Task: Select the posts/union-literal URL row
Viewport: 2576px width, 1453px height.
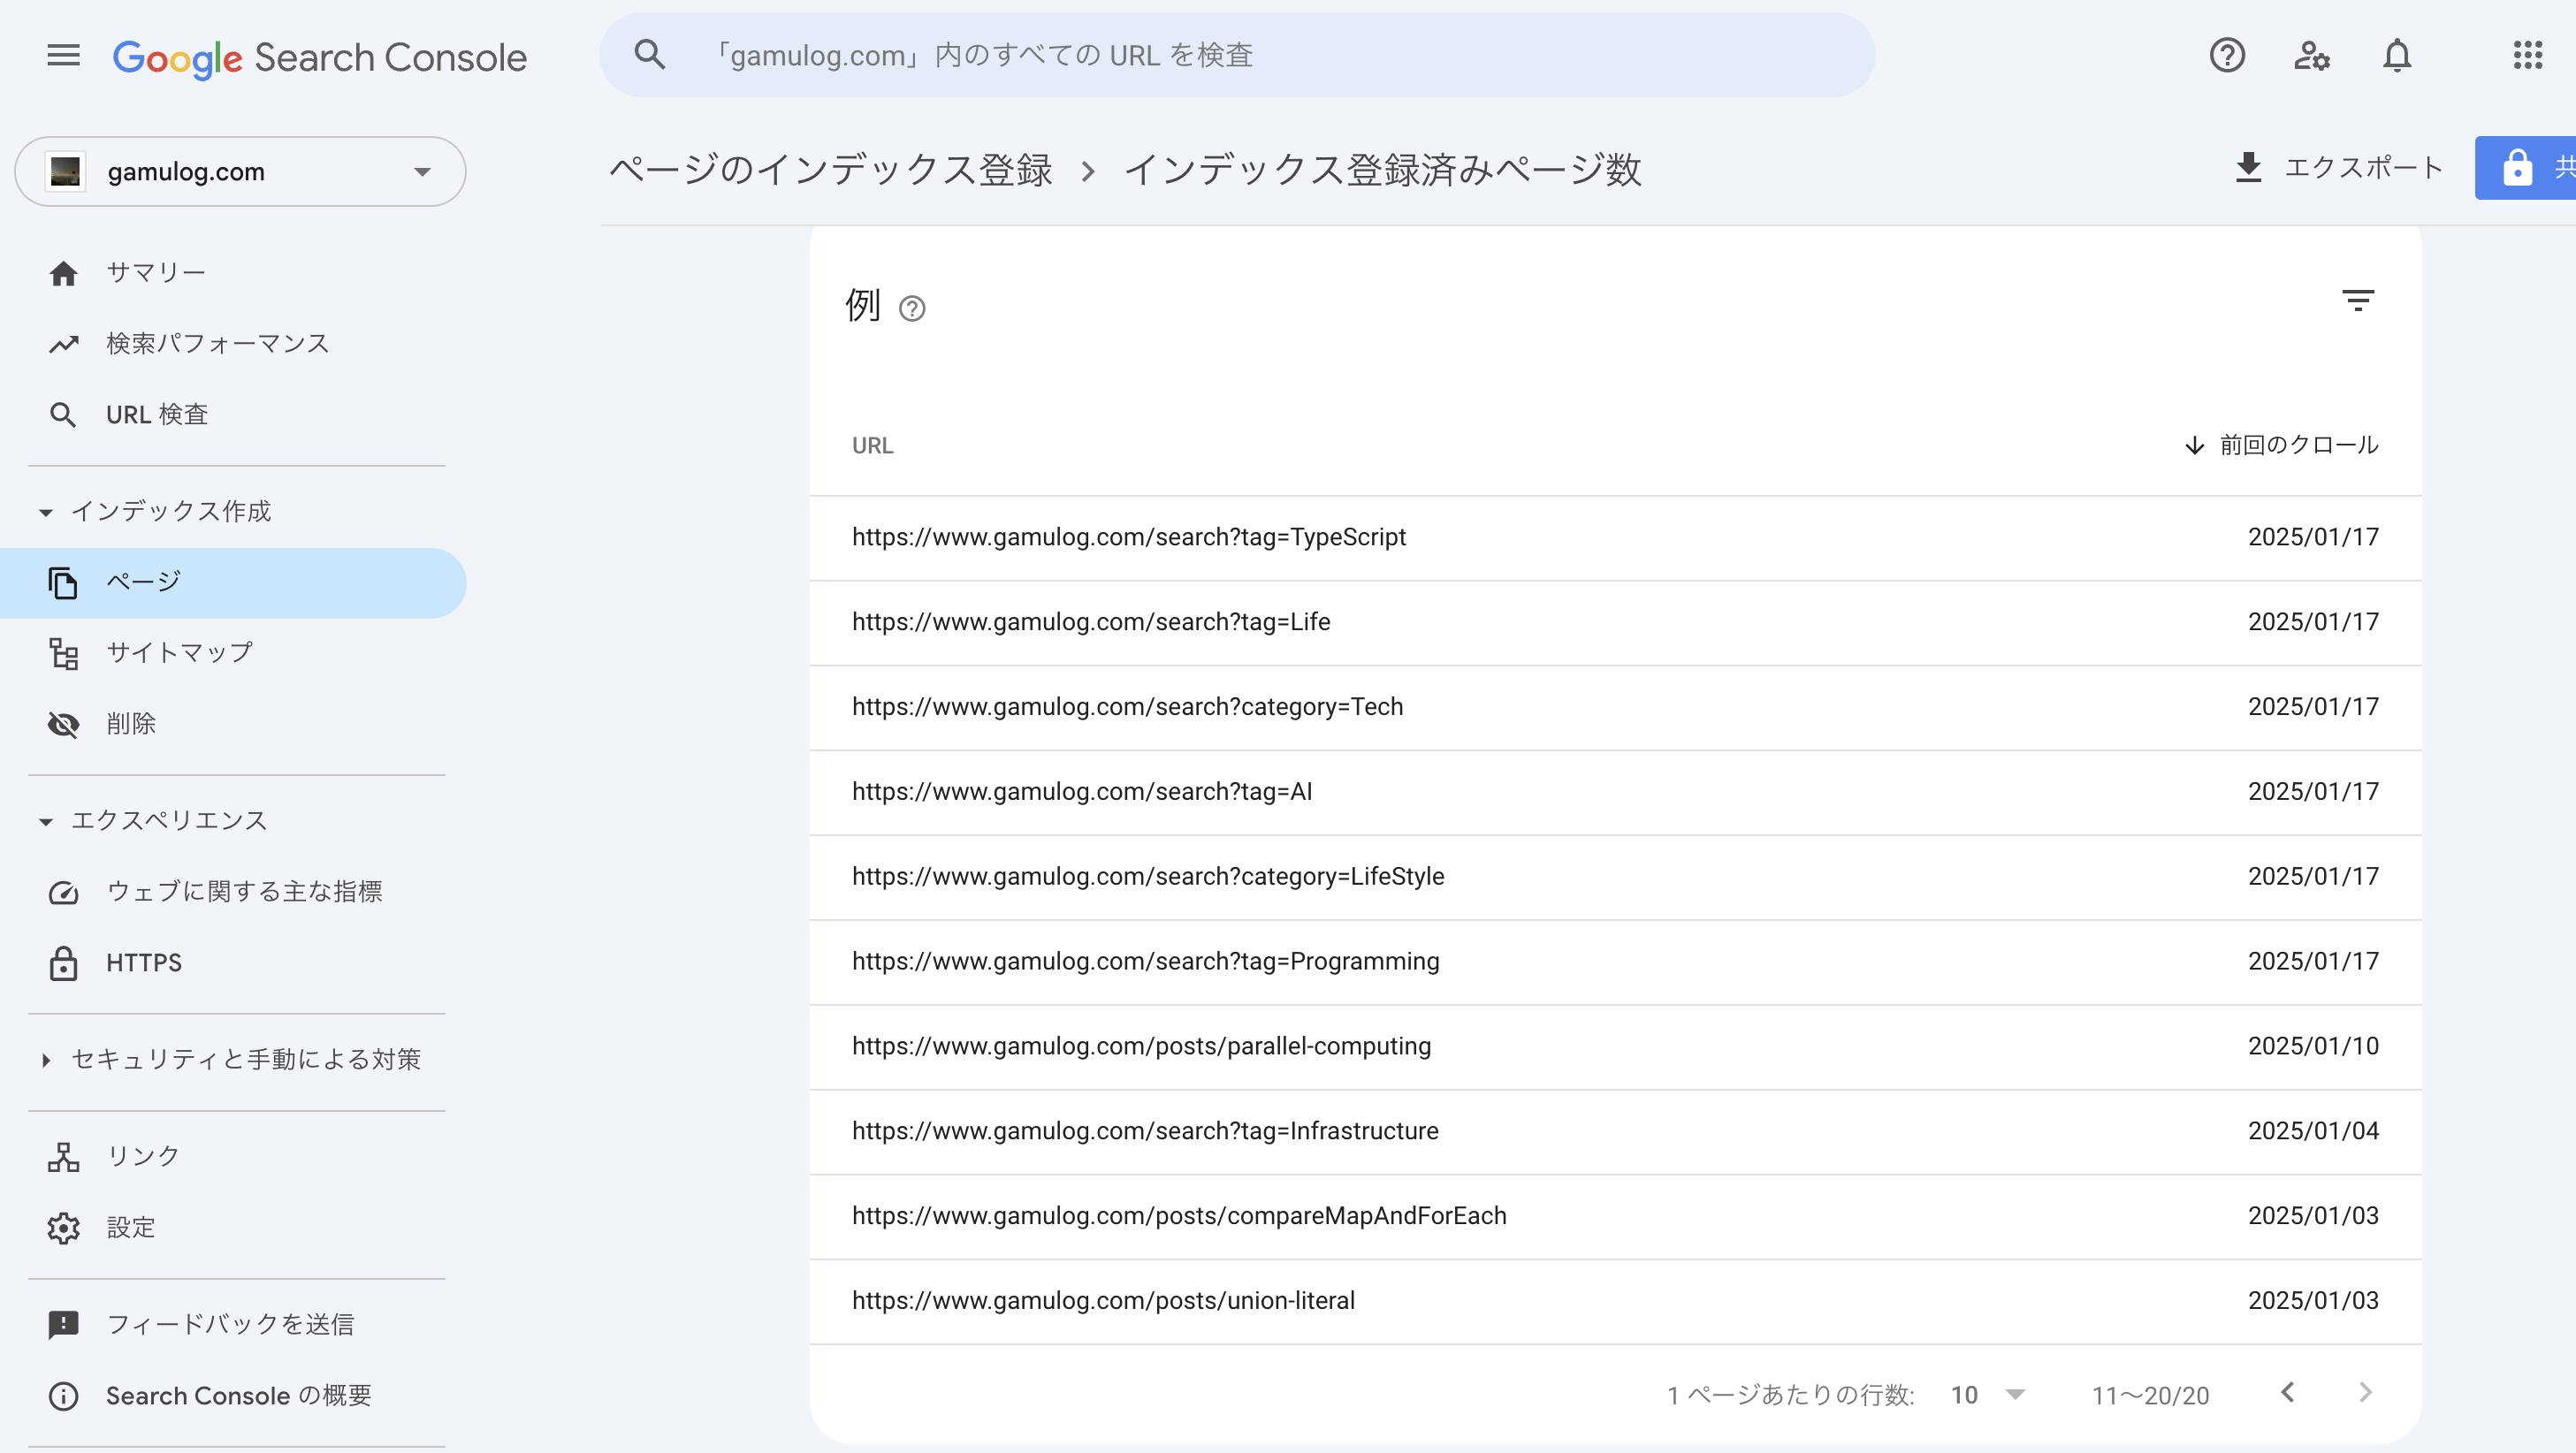Action: tap(1615, 1302)
